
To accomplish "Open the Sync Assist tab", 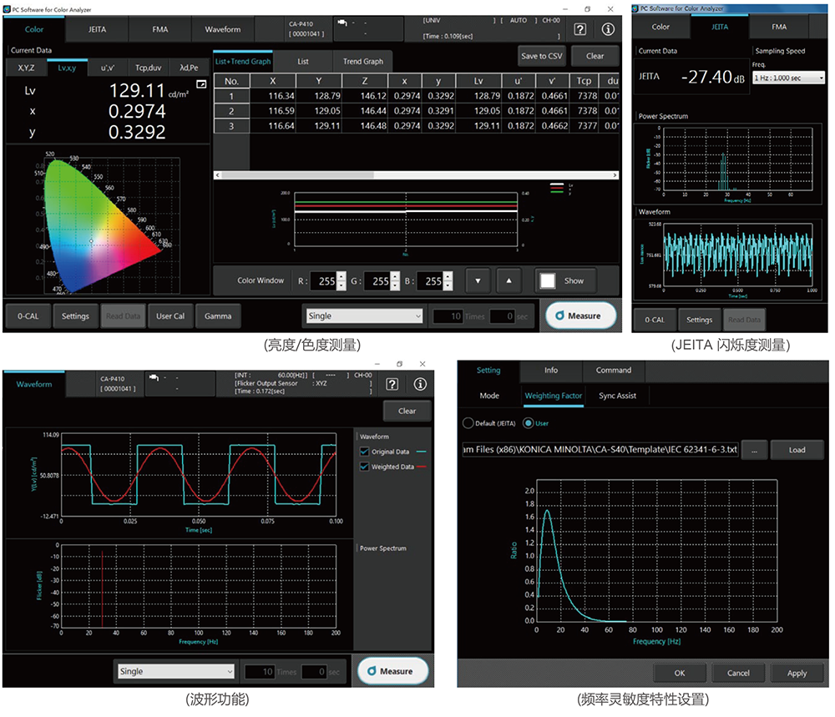I will [617, 396].
